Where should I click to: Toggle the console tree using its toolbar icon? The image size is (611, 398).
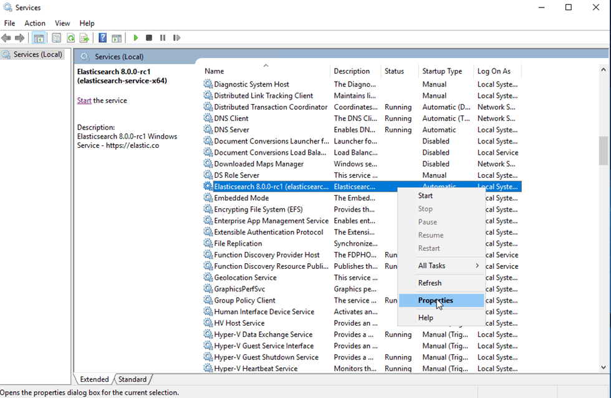[39, 37]
